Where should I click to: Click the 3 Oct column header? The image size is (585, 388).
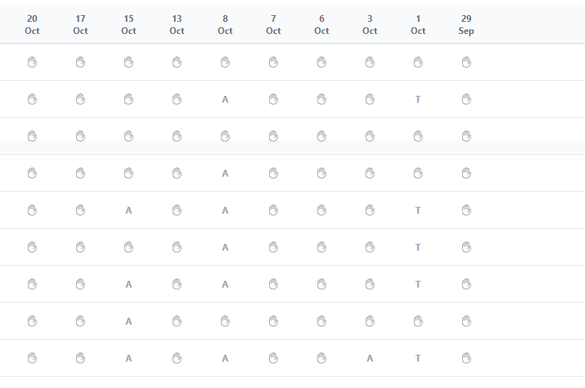(369, 24)
